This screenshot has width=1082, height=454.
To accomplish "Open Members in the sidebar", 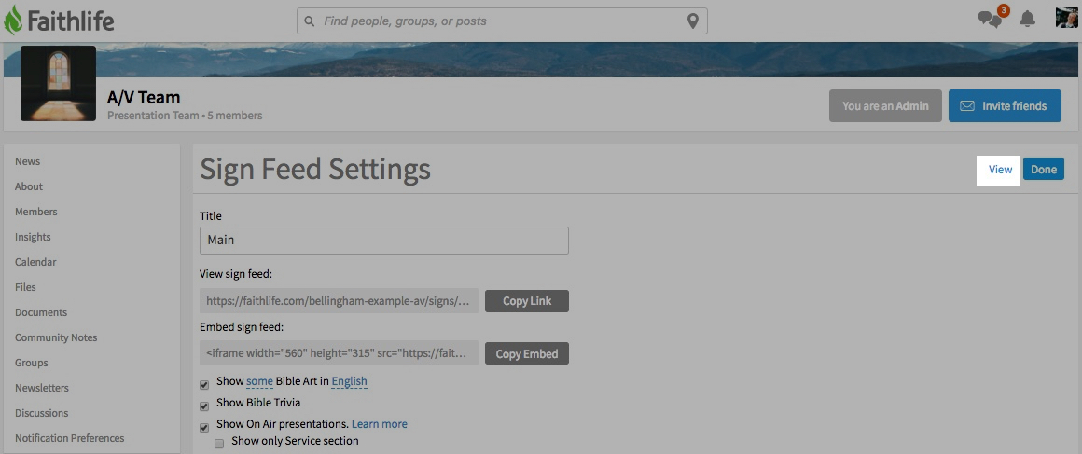I will (35, 212).
